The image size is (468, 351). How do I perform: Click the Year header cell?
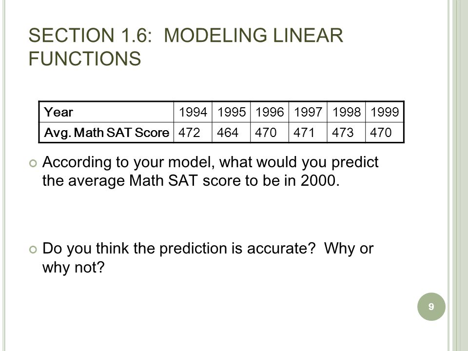(106, 112)
